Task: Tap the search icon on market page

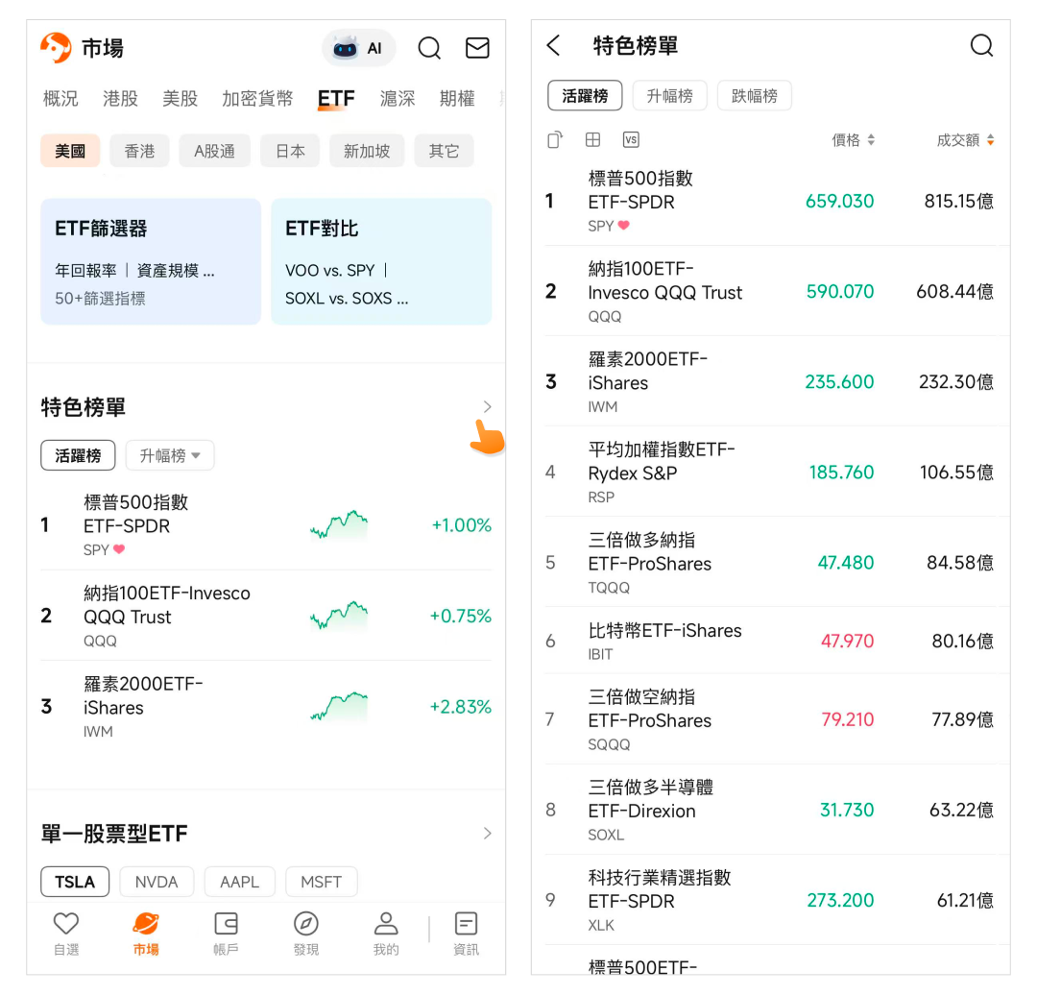Action: pyautogui.click(x=429, y=48)
